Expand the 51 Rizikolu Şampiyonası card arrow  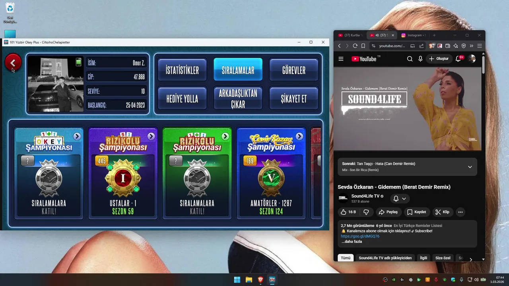[x=151, y=136]
